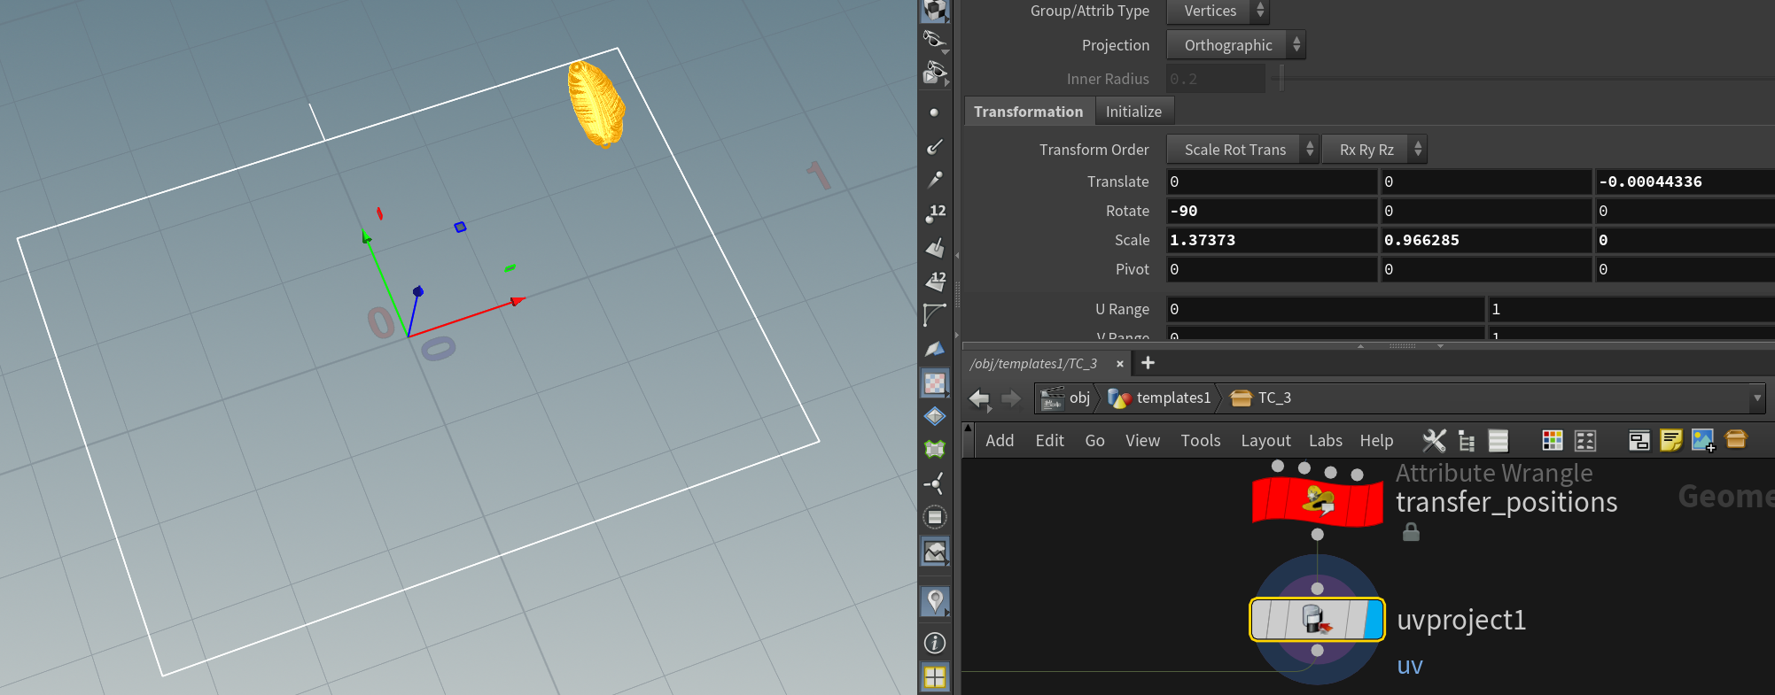Screen dimensions: 1775x695
Task: Click the add background image icon
Action: point(1702,440)
